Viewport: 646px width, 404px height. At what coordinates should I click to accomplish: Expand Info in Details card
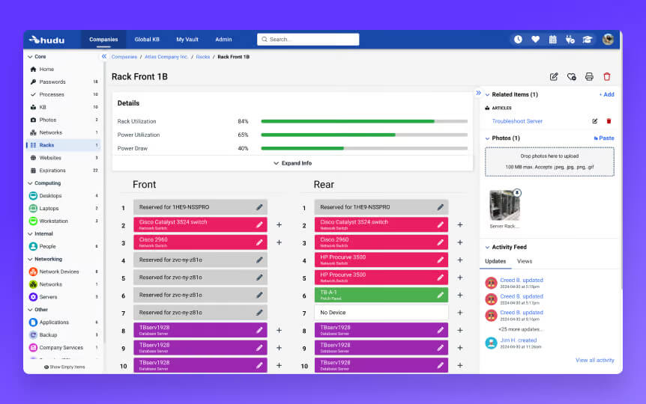pyautogui.click(x=292, y=163)
